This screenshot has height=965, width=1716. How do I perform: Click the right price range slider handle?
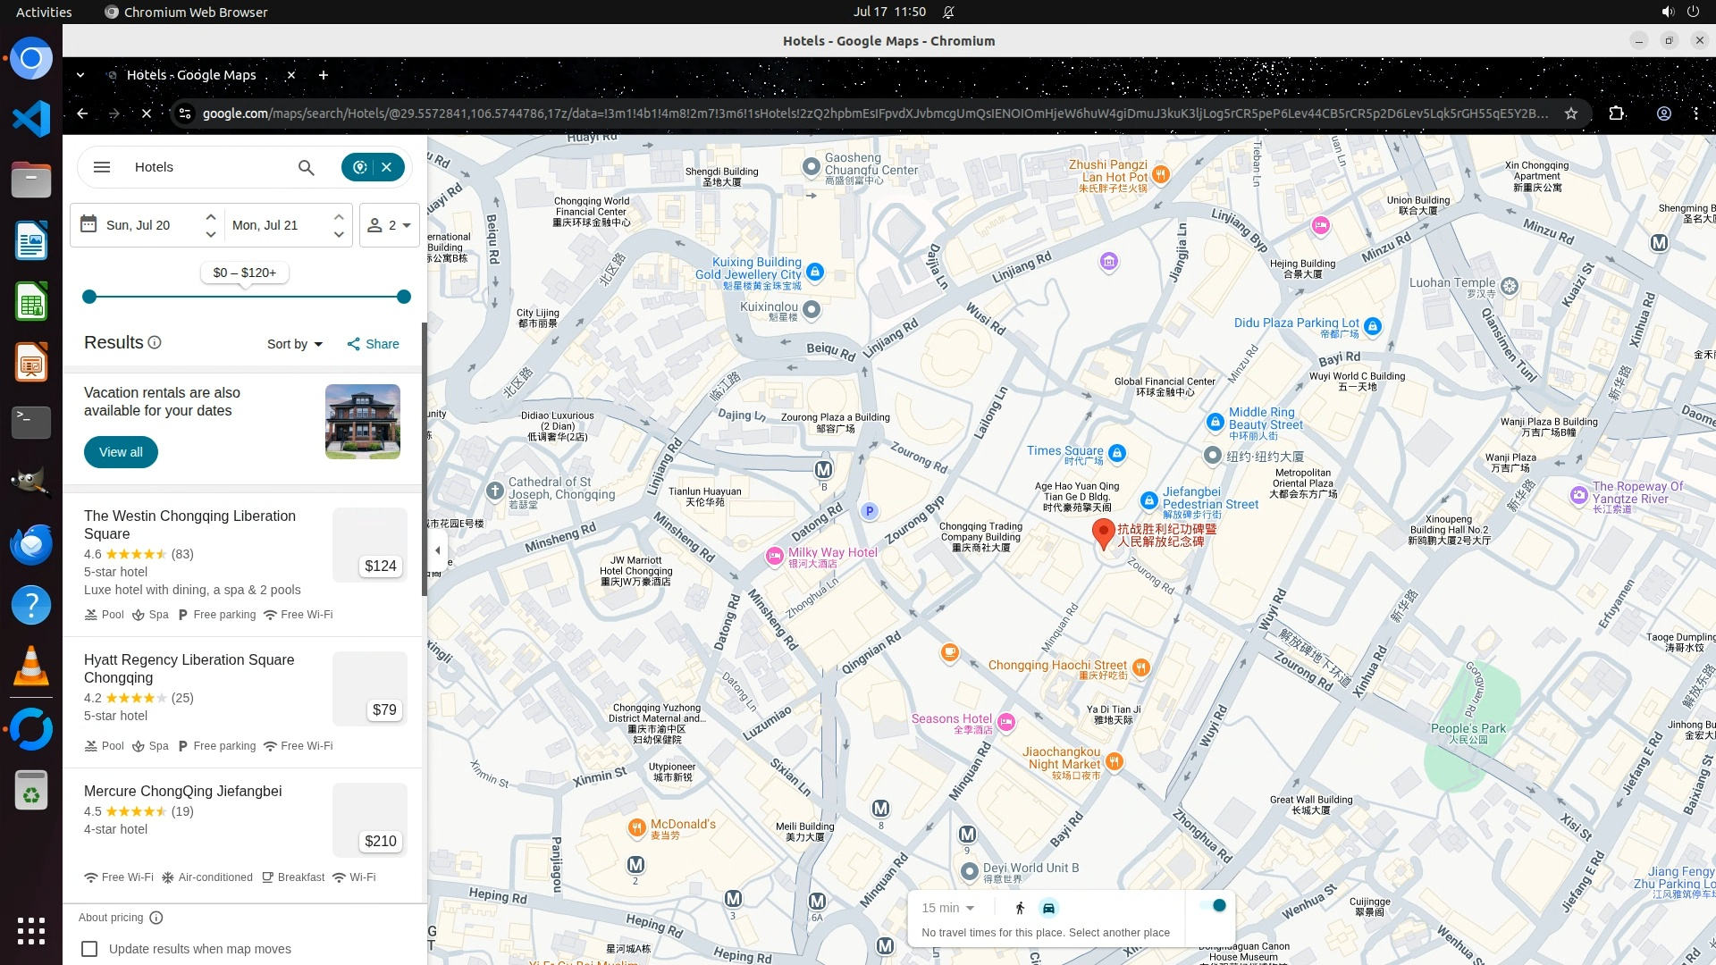click(x=404, y=297)
